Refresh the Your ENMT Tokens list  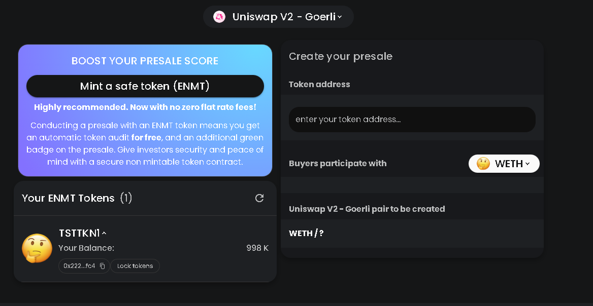point(259,198)
